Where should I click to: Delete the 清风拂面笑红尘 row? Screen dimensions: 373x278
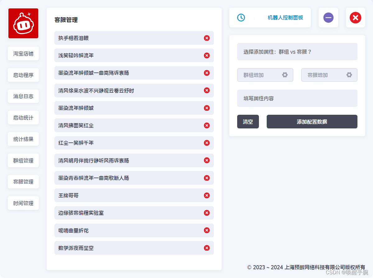coord(207,125)
